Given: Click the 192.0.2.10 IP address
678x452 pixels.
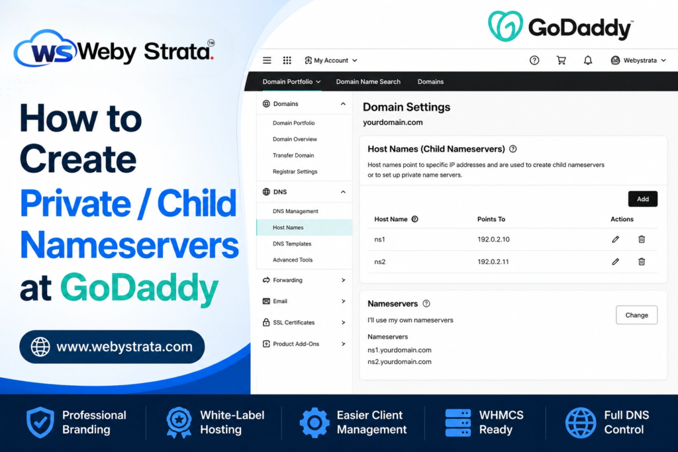Looking at the screenshot, I should [x=493, y=240].
